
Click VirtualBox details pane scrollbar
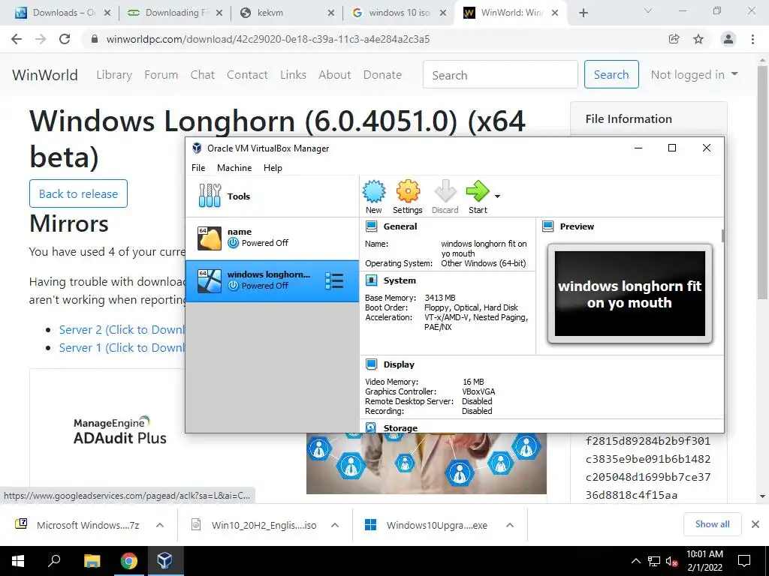(722, 235)
